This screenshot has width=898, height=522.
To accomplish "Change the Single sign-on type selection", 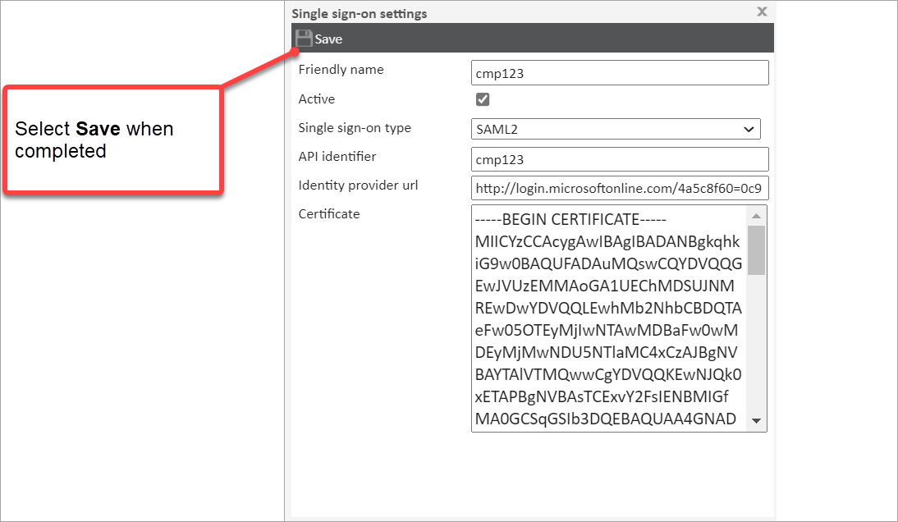I will click(x=616, y=129).
